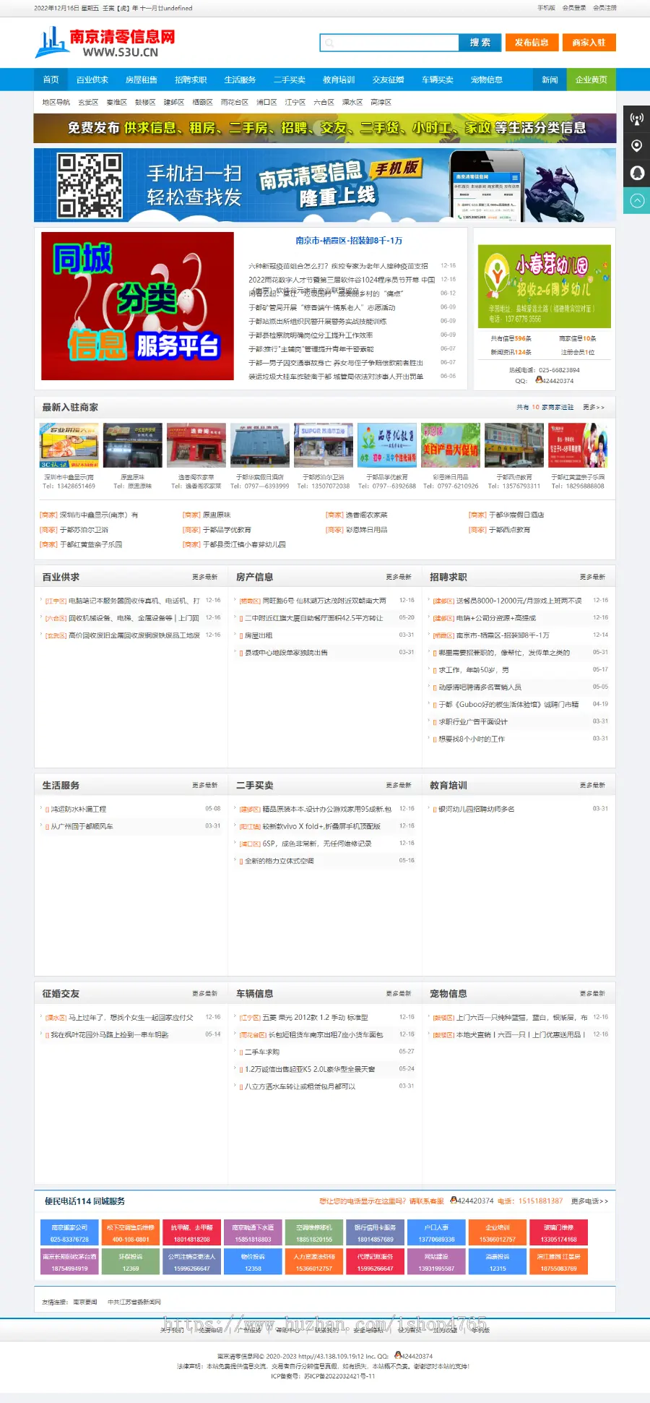Click the 地区导航 label in district bar

[56, 103]
